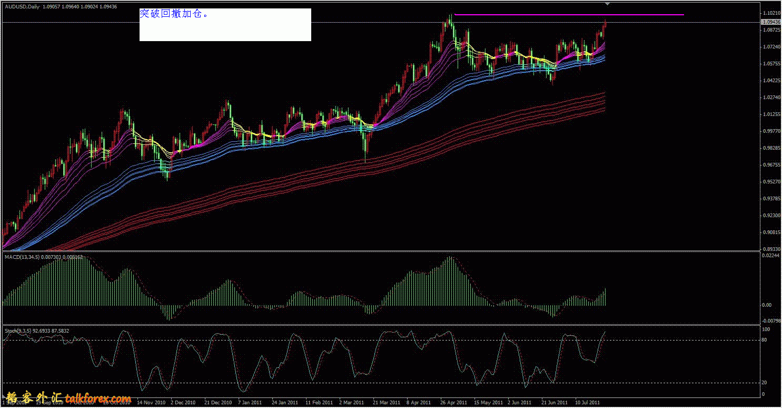Click date label 10 Jul 2011
Viewport: 782px width, 408px height.
click(587, 402)
